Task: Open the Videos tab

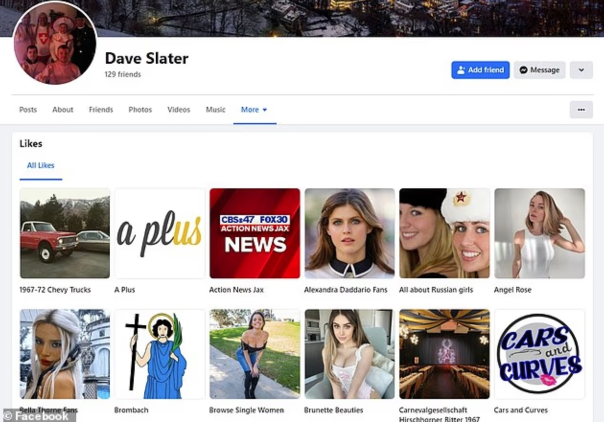Action: [x=178, y=110]
